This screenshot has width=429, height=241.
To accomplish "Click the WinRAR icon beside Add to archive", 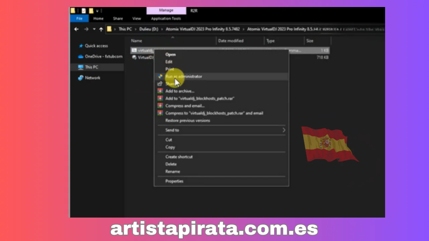I will (160, 91).
